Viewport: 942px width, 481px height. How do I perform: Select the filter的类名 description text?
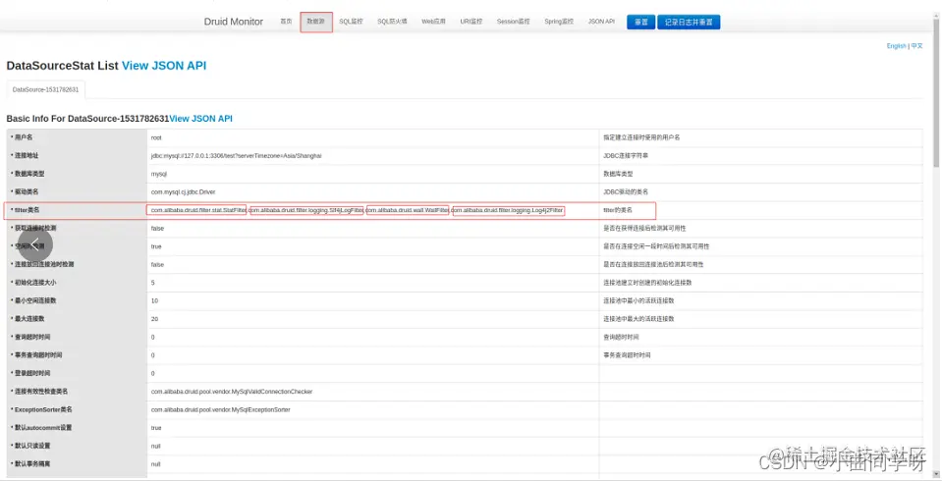point(618,210)
